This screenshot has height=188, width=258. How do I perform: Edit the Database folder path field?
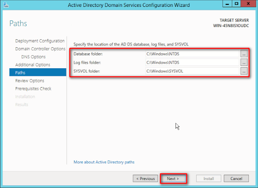[192, 54]
